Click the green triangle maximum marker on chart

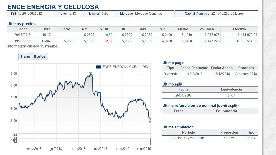(90, 73)
